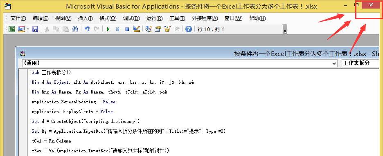The height and width of the screenshot is (156, 383).
Task: Click the Redo arrow icon
Action: (97, 29)
